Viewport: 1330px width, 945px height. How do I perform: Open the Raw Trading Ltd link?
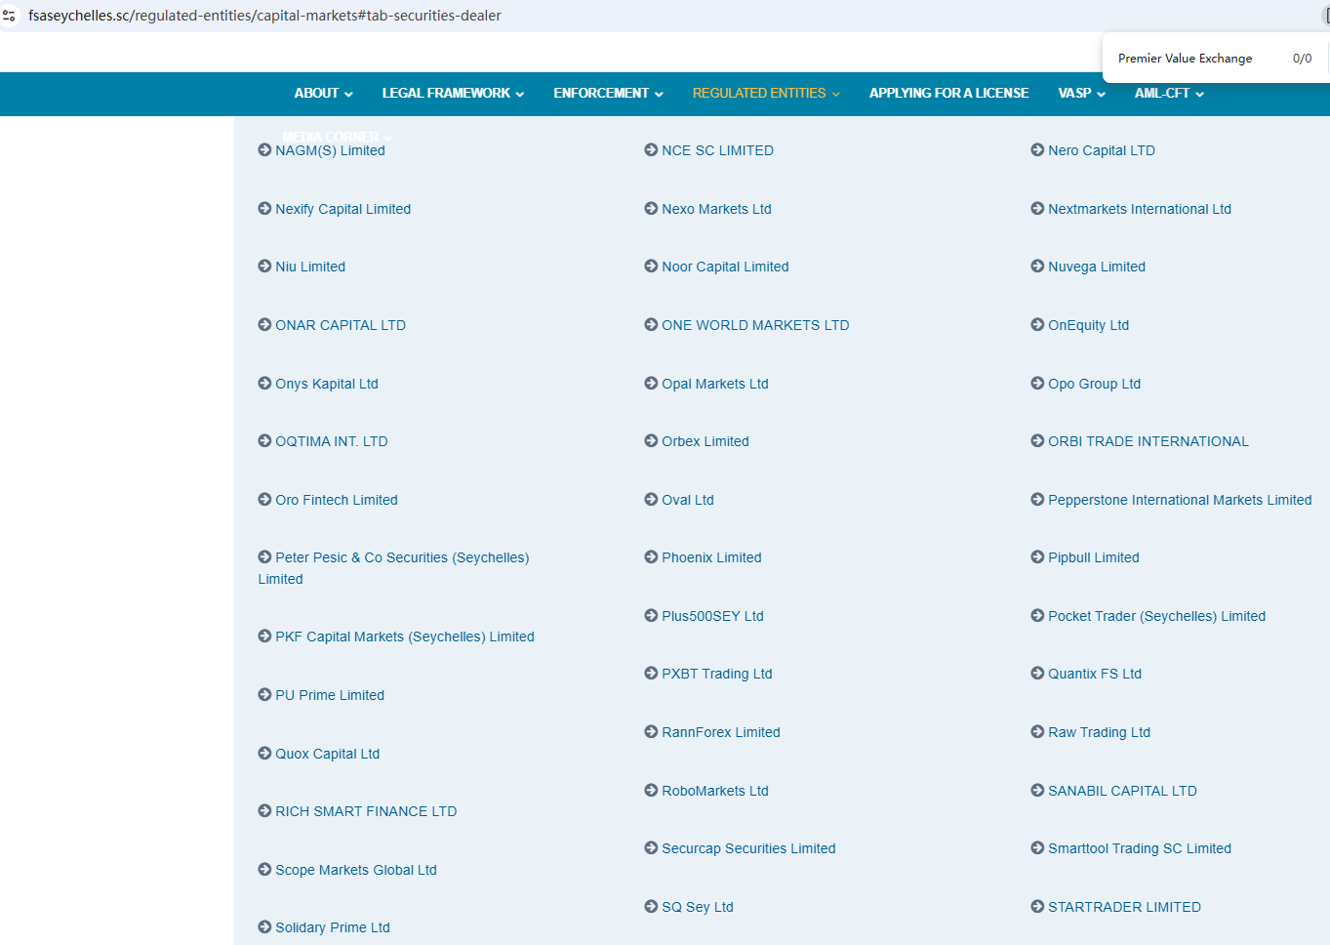(1099, 732)
